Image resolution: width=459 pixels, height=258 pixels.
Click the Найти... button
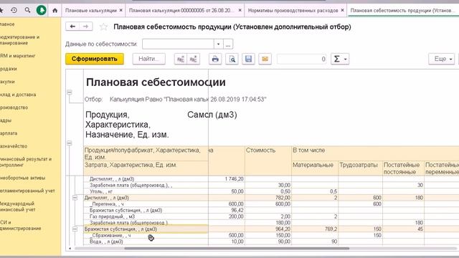(148, 59)
